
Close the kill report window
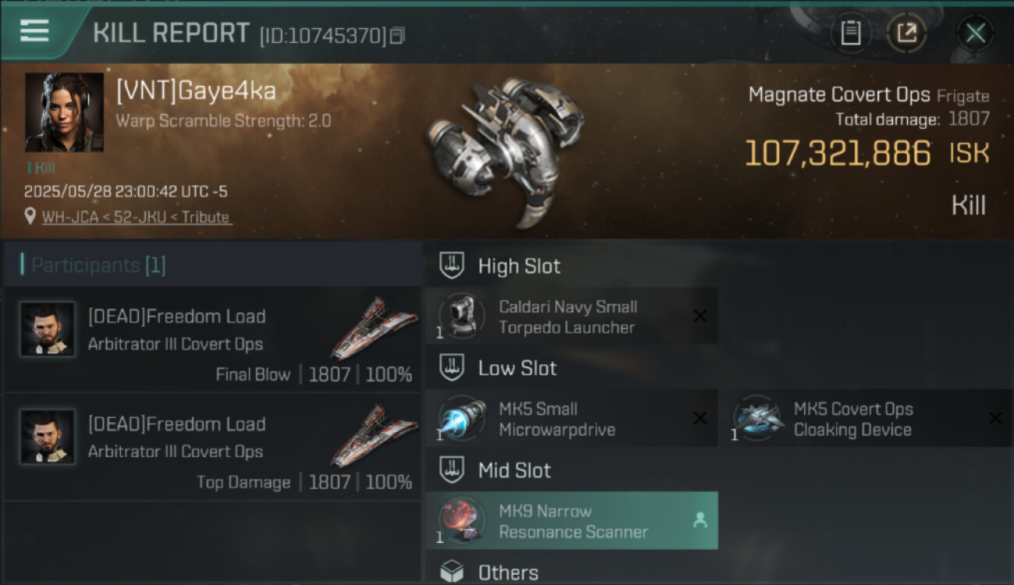click(975, 33)
